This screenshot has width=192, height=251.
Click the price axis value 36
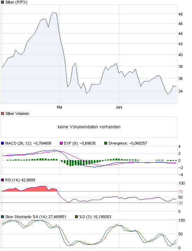coord(180,78)
